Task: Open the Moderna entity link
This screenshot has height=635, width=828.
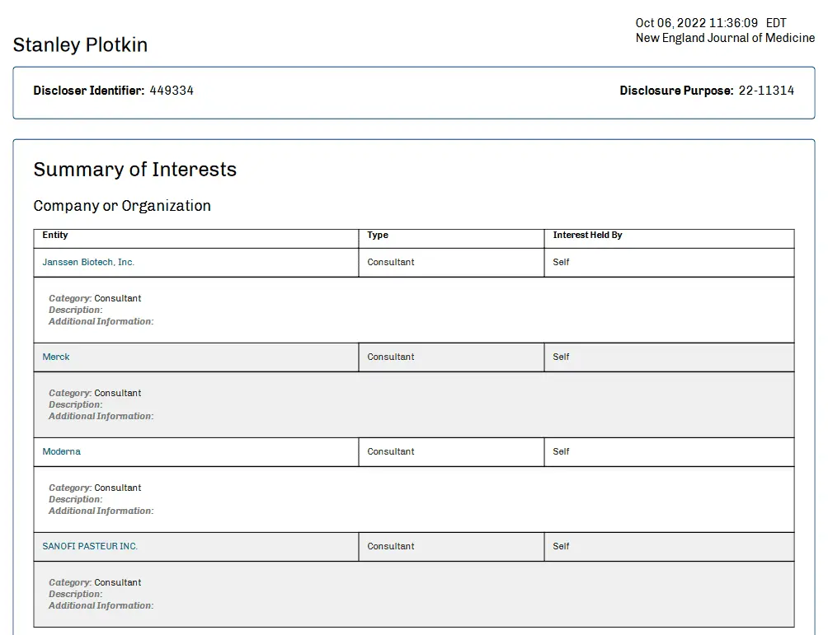Action: coord(61,451)
